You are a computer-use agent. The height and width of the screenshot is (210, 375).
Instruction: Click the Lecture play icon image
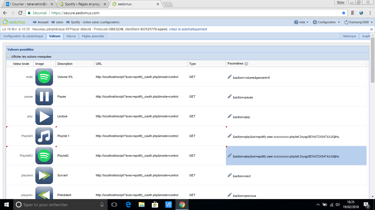44,116
